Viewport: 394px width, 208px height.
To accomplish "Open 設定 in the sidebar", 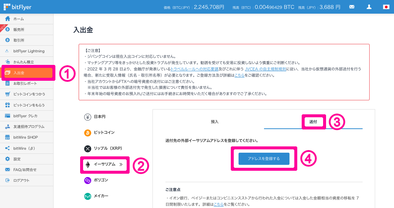I will [x=27, y=159].
